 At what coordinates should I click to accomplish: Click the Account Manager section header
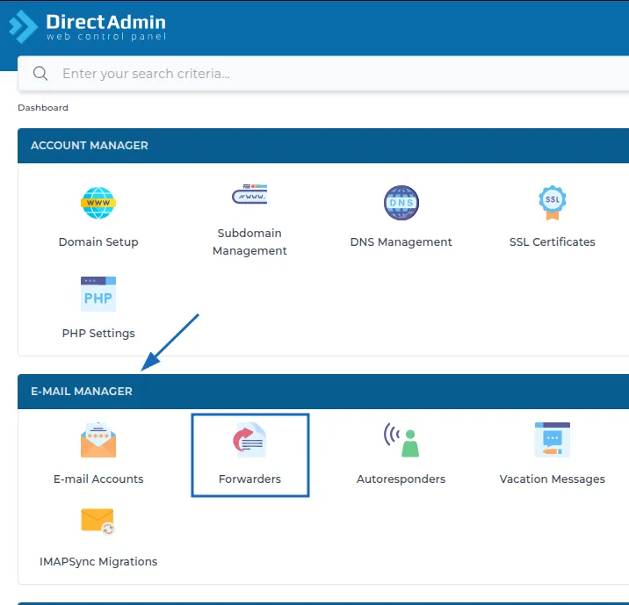90,146
